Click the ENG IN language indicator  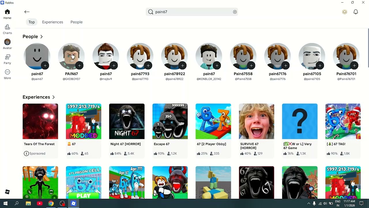coord(338,203)
